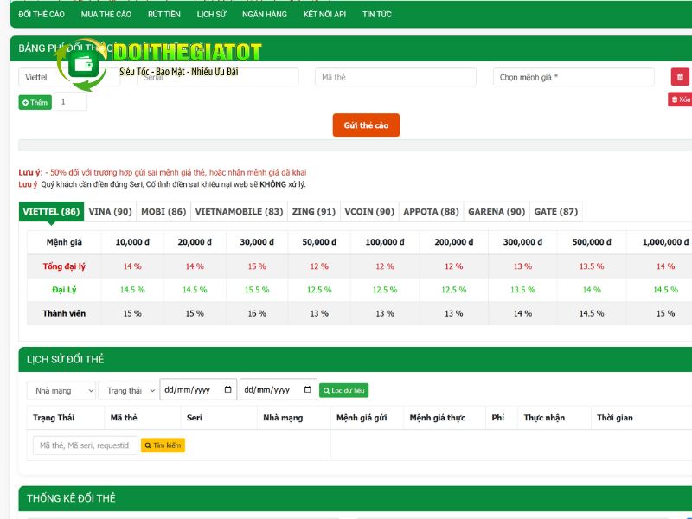Open the ĐỔI THẺ CÀO menu
The image size is (692, 519).
(x=42, y=14)
